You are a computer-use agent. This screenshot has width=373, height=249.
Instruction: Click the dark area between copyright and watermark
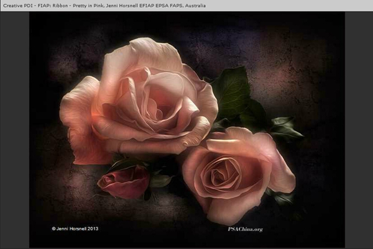(162, 229)
